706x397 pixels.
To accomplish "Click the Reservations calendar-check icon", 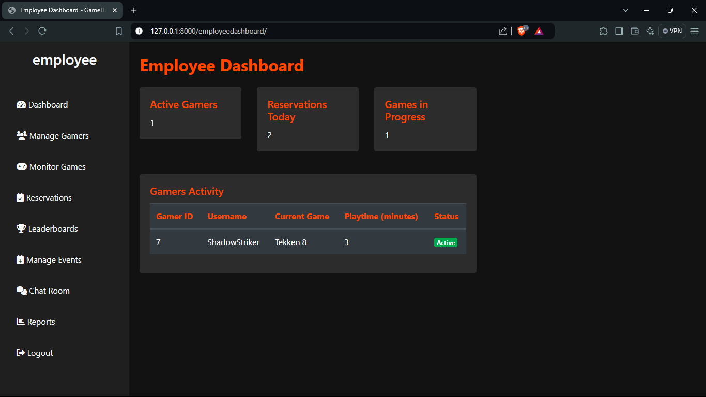I will [20, 197].
